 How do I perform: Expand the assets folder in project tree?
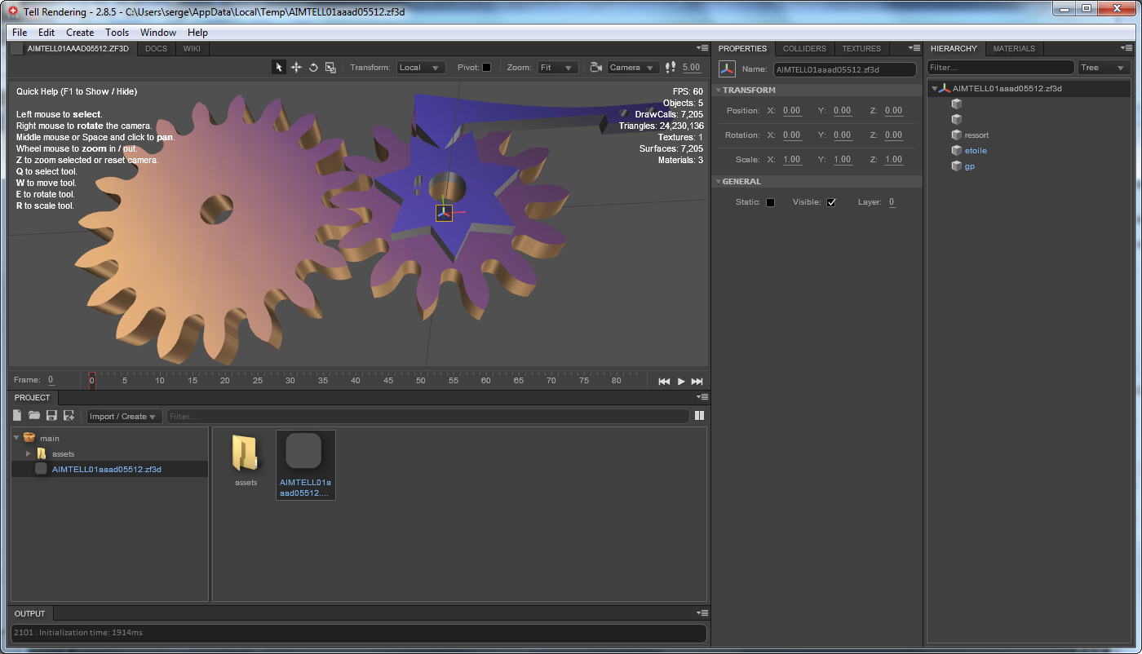[29, 453]
